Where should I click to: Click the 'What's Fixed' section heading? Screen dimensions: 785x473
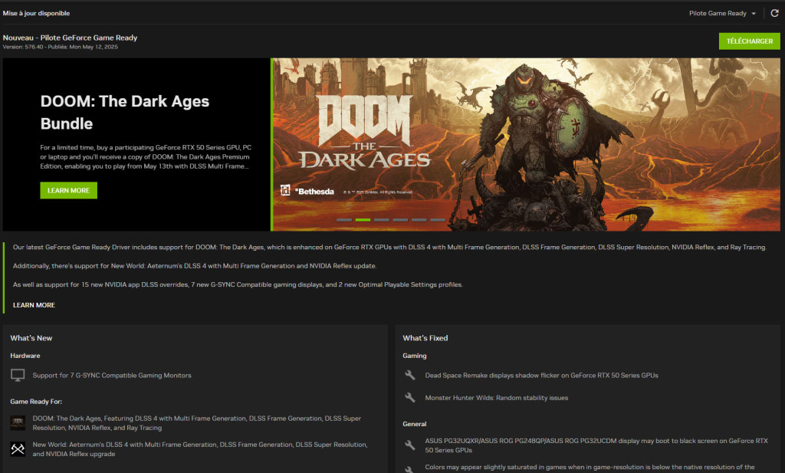[x=425, y=338]
